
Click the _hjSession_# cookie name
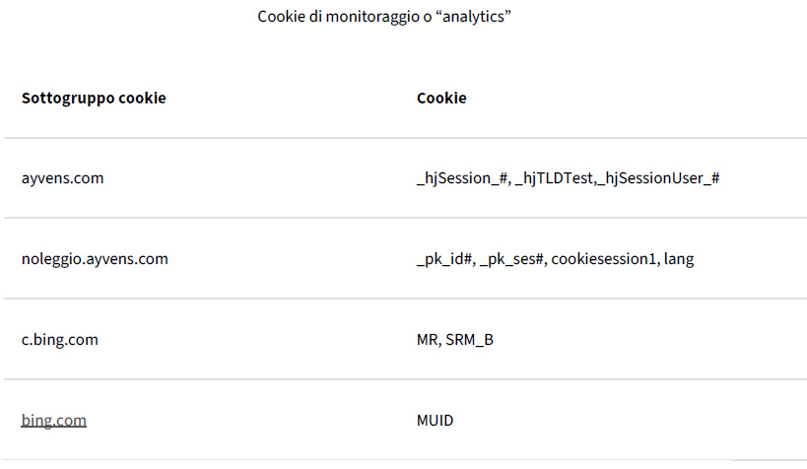point(461,178)
